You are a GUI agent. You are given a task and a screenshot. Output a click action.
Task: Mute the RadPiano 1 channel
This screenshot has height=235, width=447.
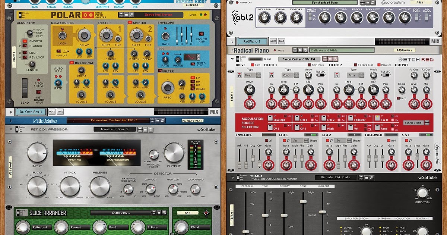(273, 41)
